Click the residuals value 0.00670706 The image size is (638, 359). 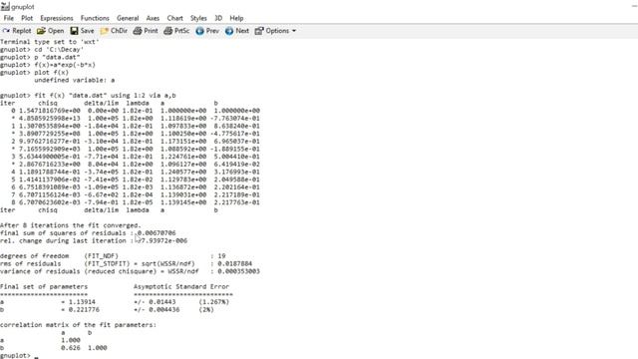click(x=157, y=233)
